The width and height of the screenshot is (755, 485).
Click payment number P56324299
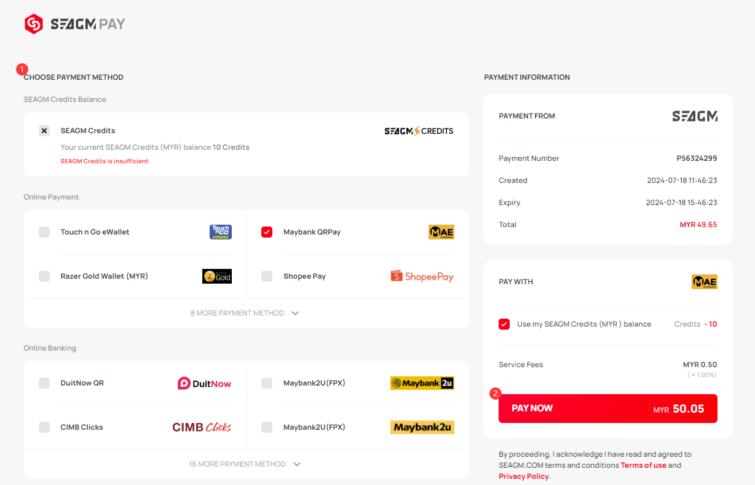point(697,158)
